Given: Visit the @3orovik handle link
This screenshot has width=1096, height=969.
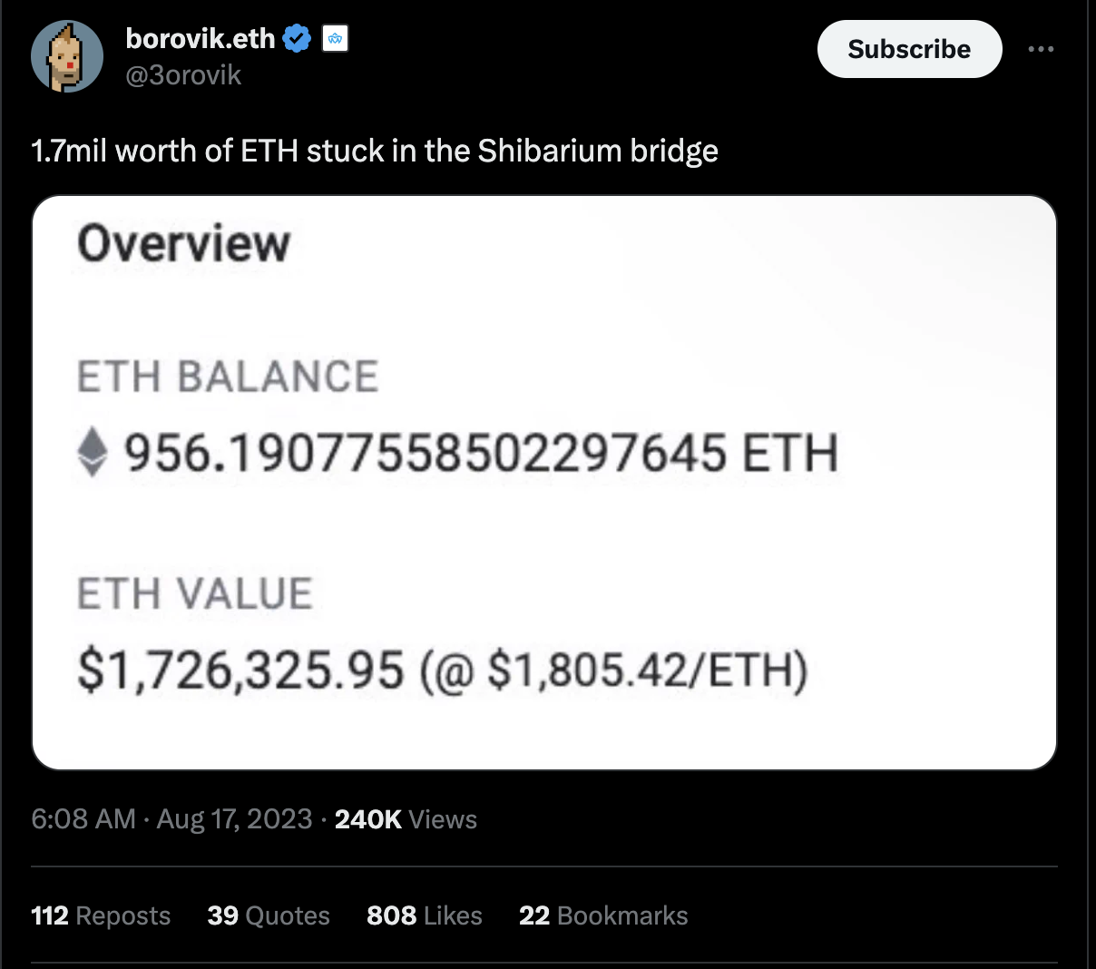Looking at the screenshot, I should click(183, 75).
